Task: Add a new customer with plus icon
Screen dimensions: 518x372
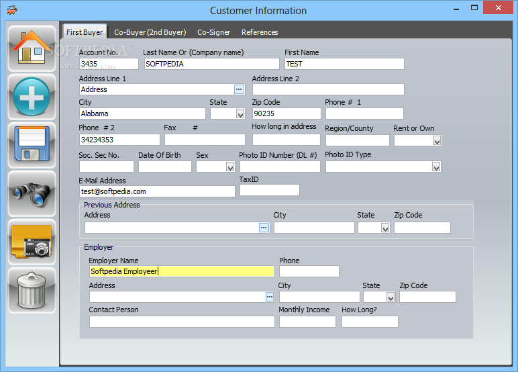Action: pyautogui.click(x=32, y=97)
